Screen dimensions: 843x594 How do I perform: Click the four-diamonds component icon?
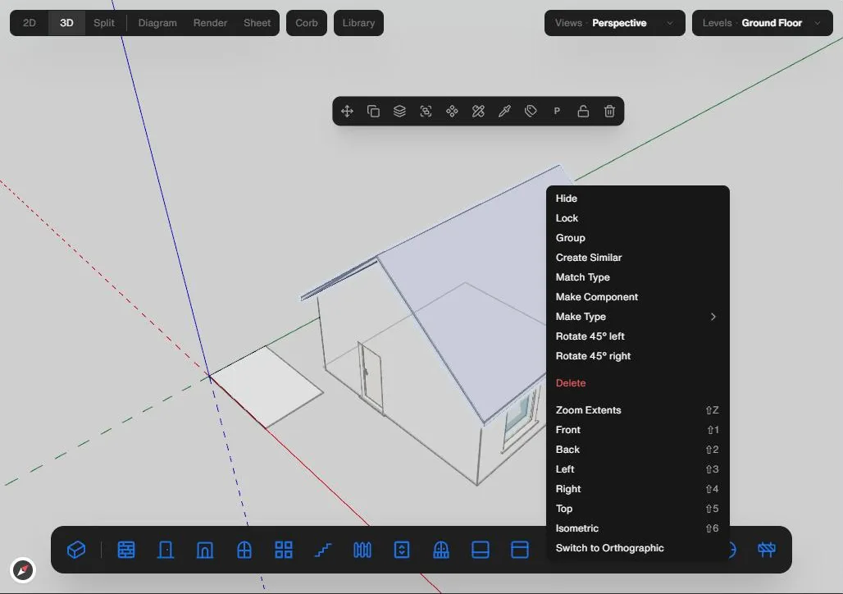coord(452,112)
